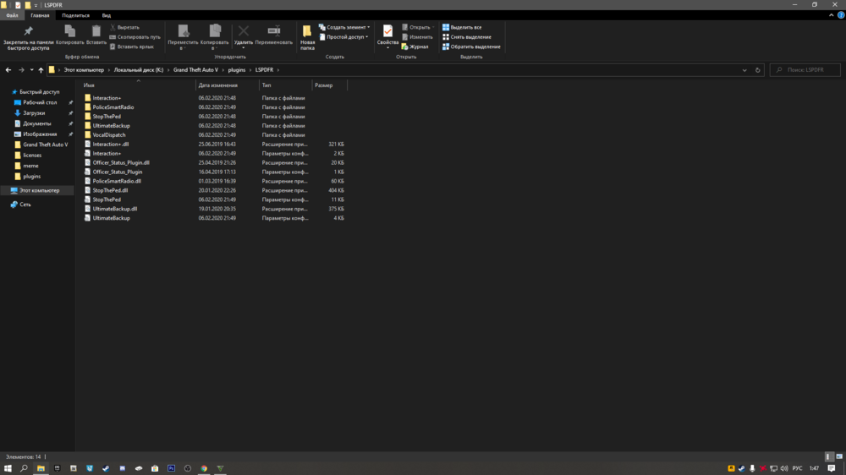This screenshot has height=475, width=846.
Task: Select the 'PoliceSmartRadio.dll' file
Action: pos(117,181)
